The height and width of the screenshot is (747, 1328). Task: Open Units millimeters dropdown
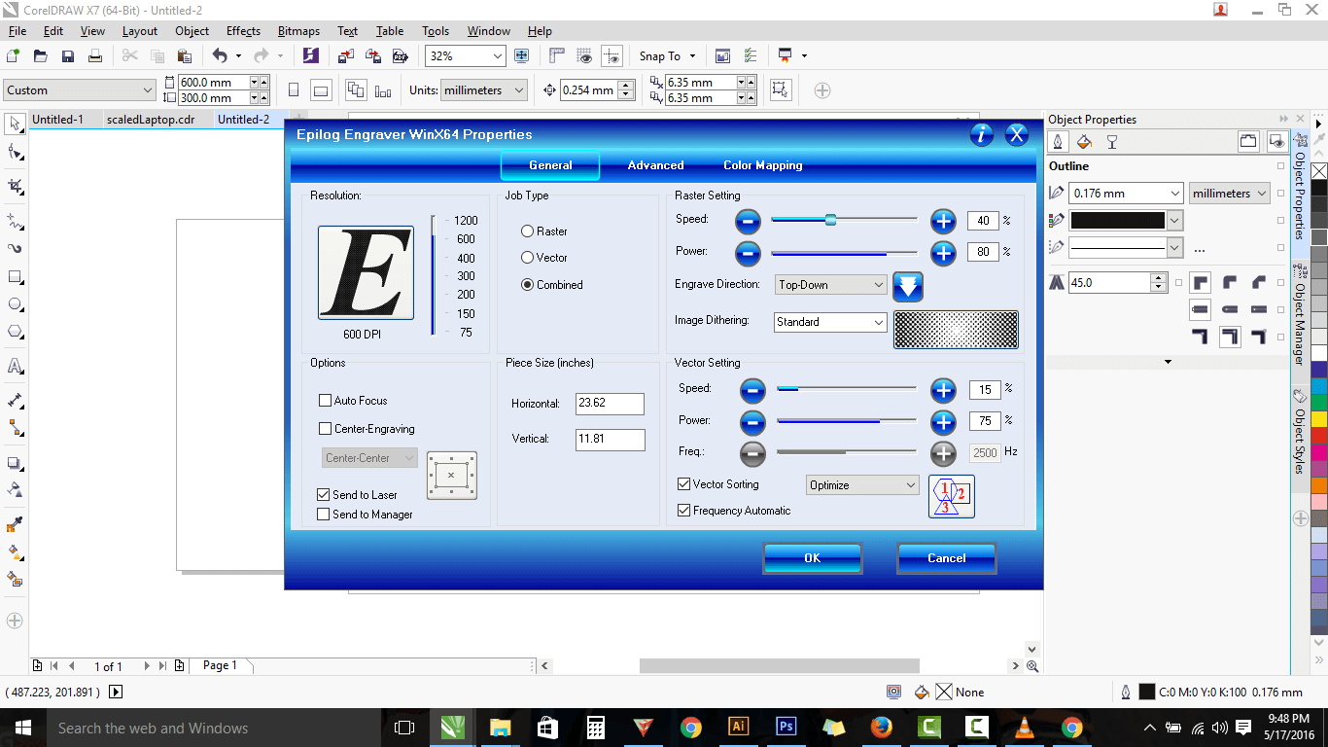click(483, 90)
